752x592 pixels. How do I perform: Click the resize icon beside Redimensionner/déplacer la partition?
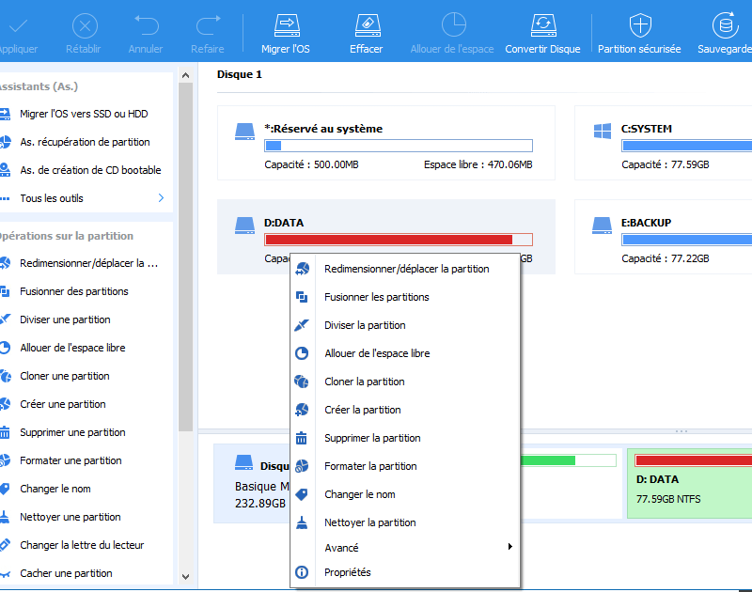pyautogui.click(x=302, y=269)
